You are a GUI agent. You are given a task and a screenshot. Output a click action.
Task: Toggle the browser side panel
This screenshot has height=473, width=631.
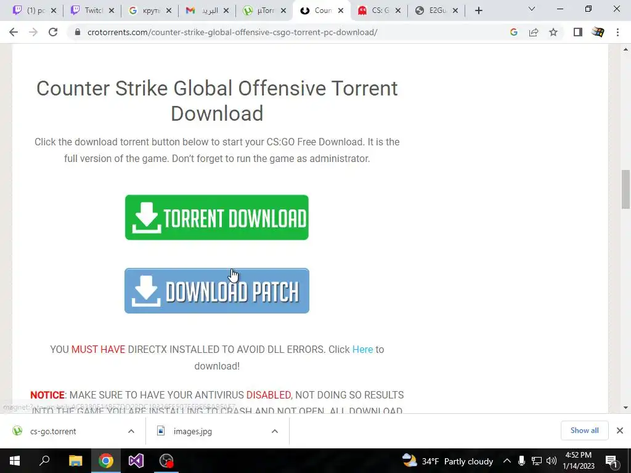(578, 32)
